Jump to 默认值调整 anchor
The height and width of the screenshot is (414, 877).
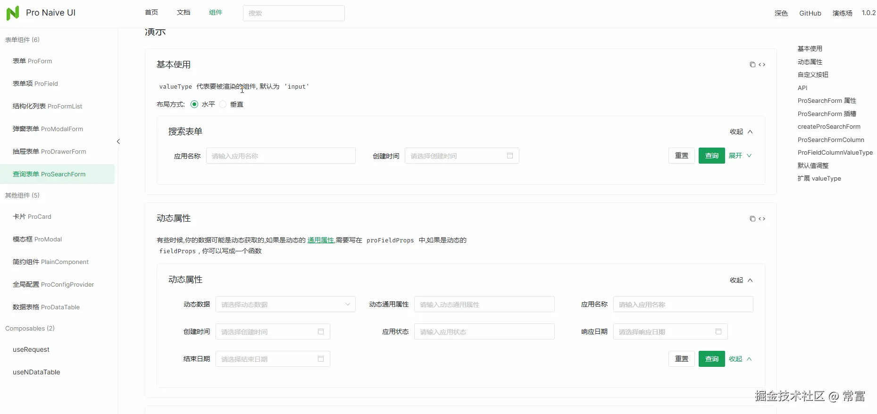click(x=813, y=166)
